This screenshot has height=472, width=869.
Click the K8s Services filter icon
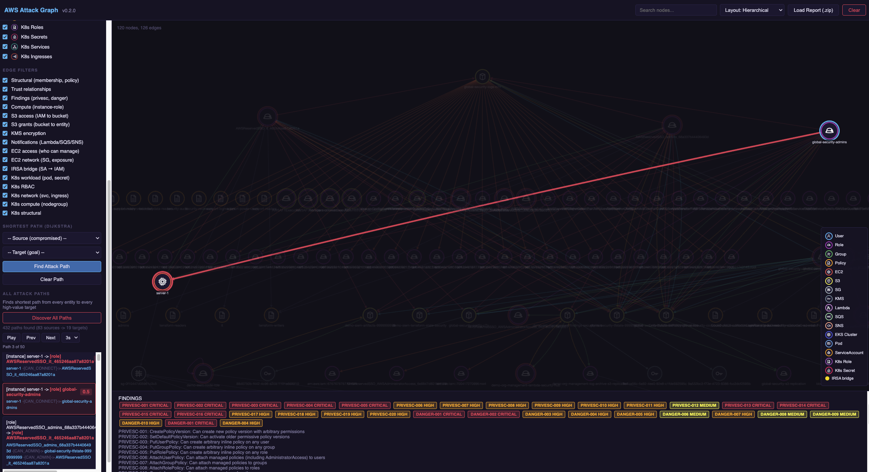coord(14,47)
